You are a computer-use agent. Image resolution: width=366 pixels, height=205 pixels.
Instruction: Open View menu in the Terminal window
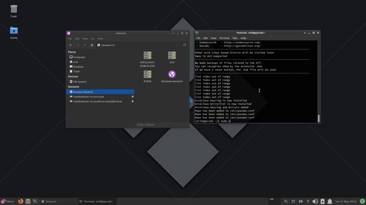(x=213, y=38)
